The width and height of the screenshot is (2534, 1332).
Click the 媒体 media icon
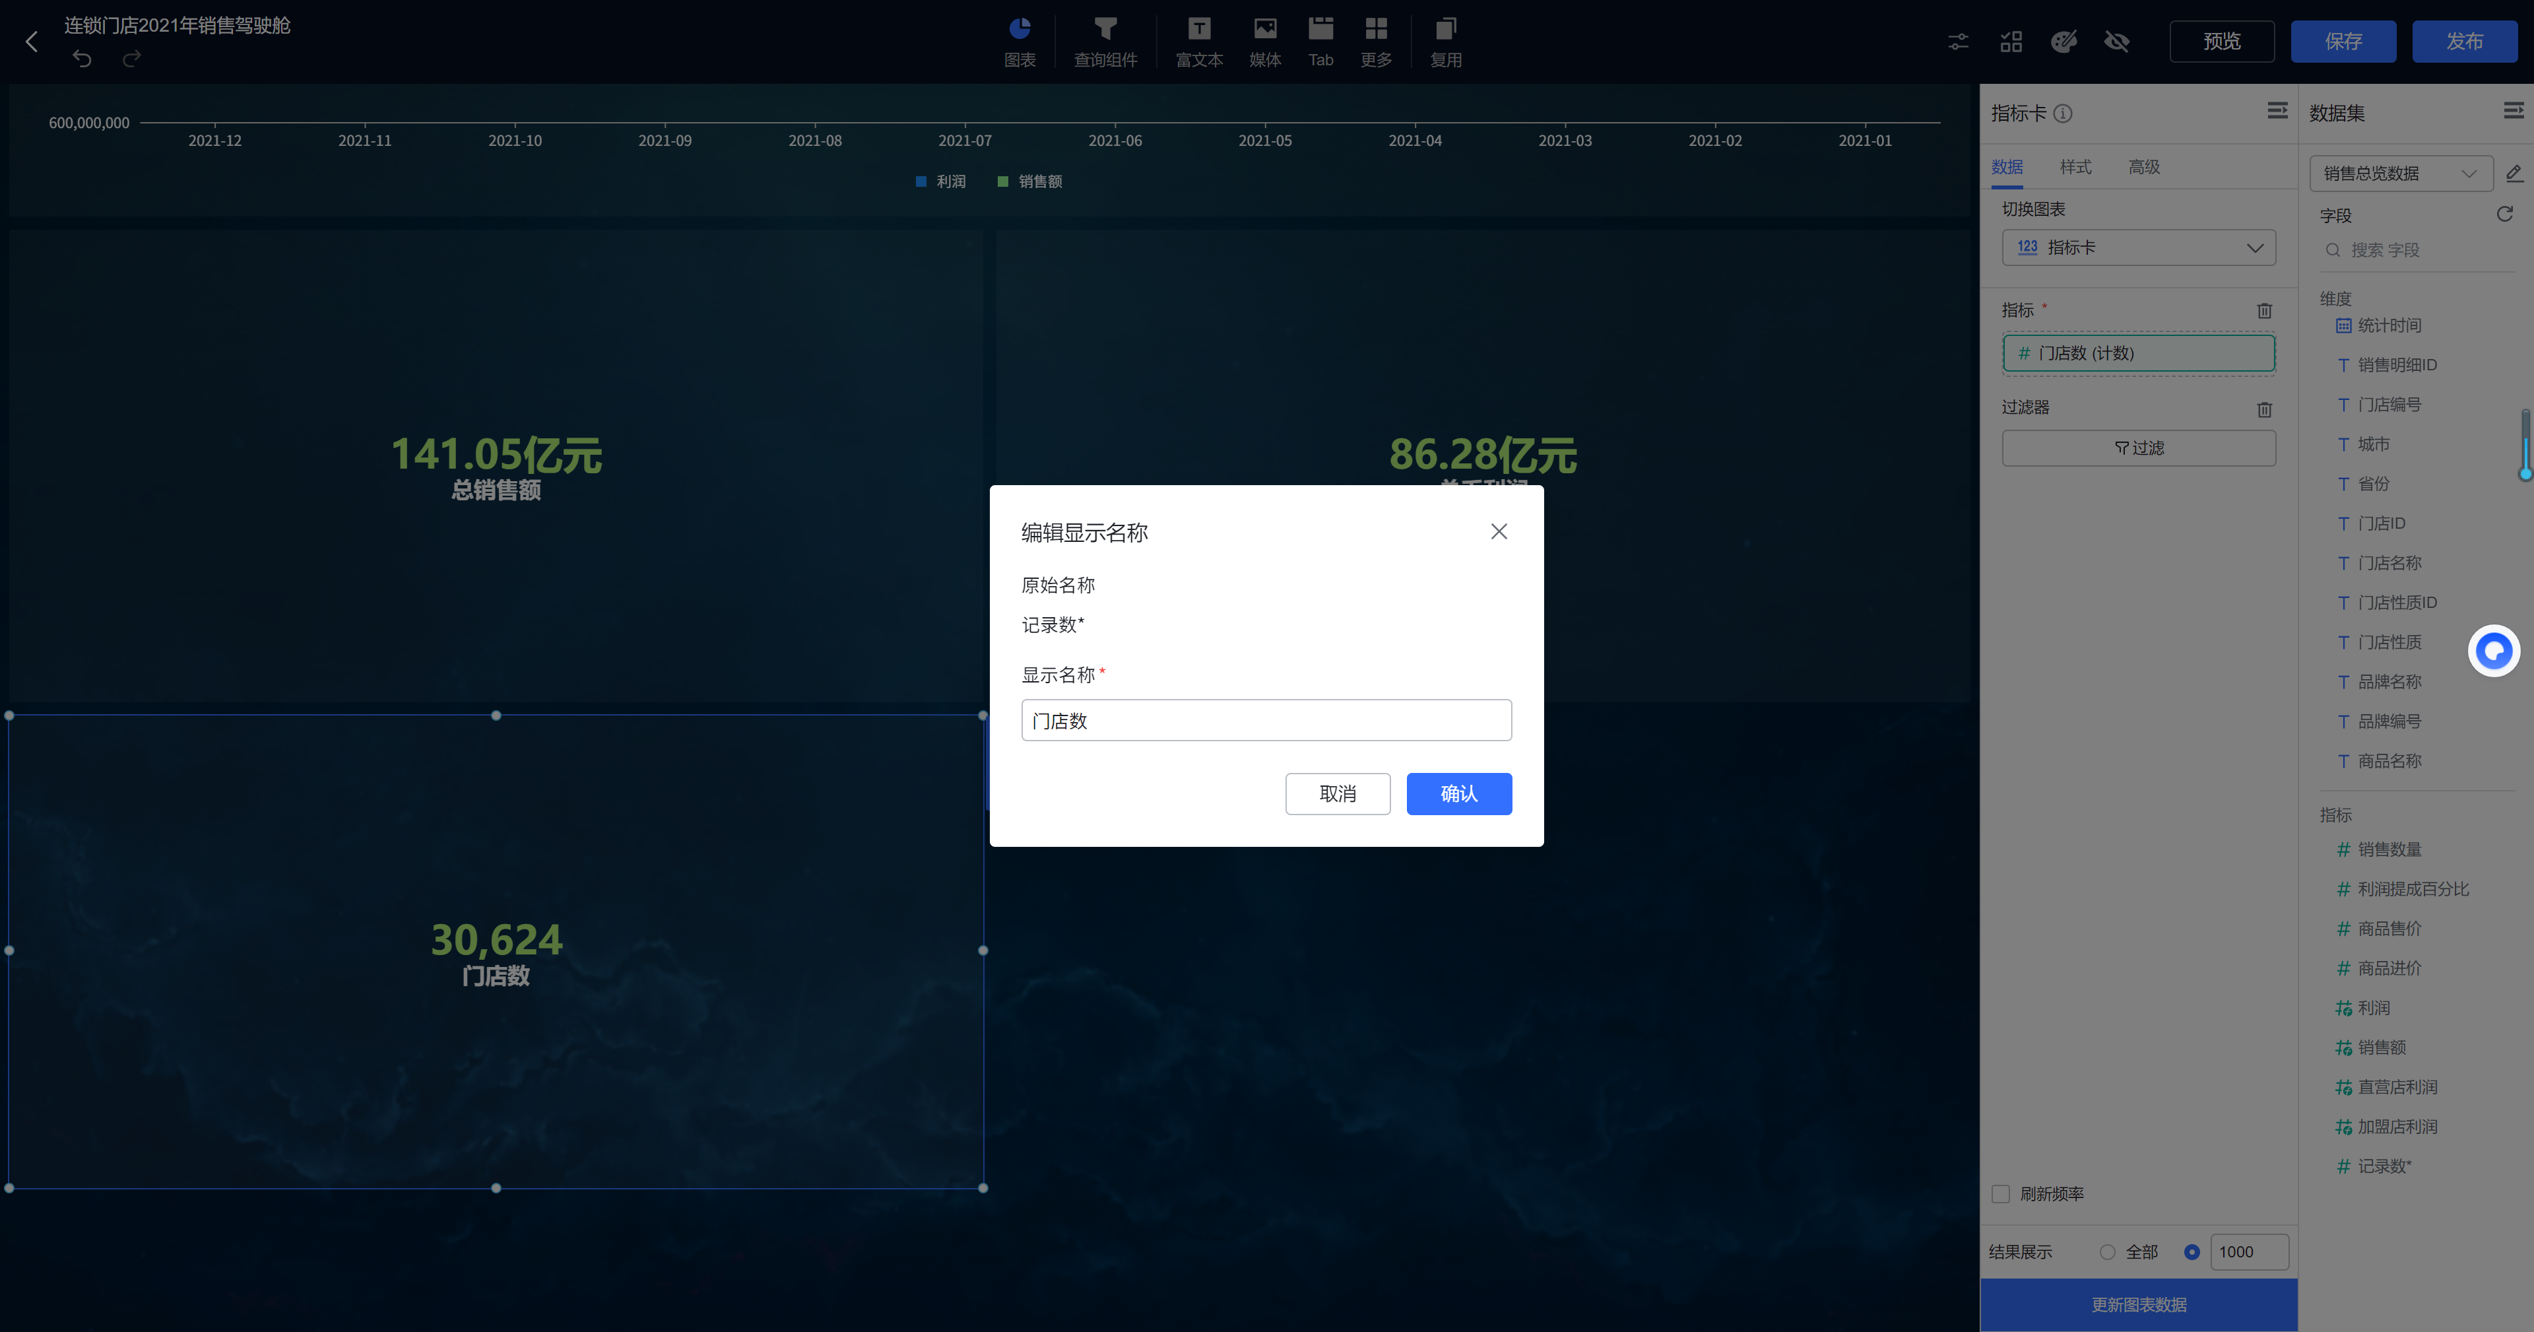pyautogui.click(x=1264, y=42)
